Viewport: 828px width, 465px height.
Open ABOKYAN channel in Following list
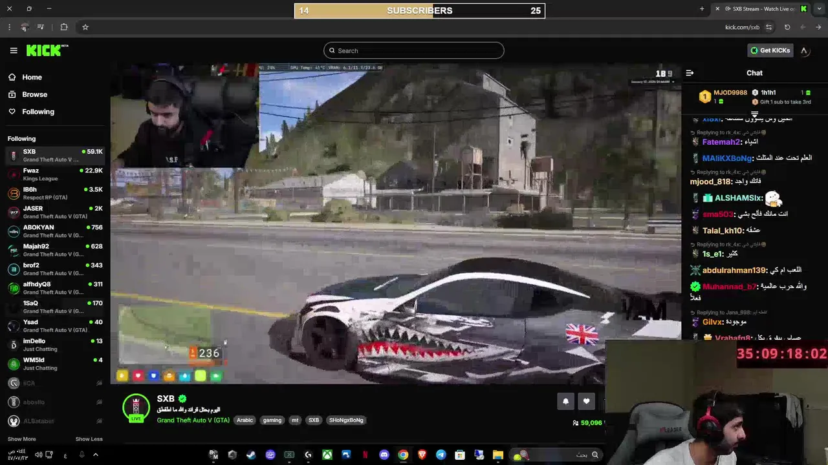[54, 231]
